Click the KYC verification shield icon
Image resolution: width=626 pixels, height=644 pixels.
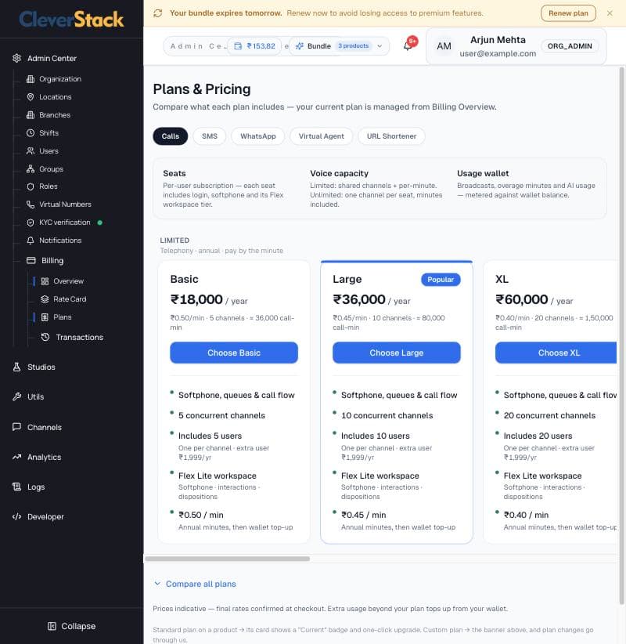click(x=31, y=223)
